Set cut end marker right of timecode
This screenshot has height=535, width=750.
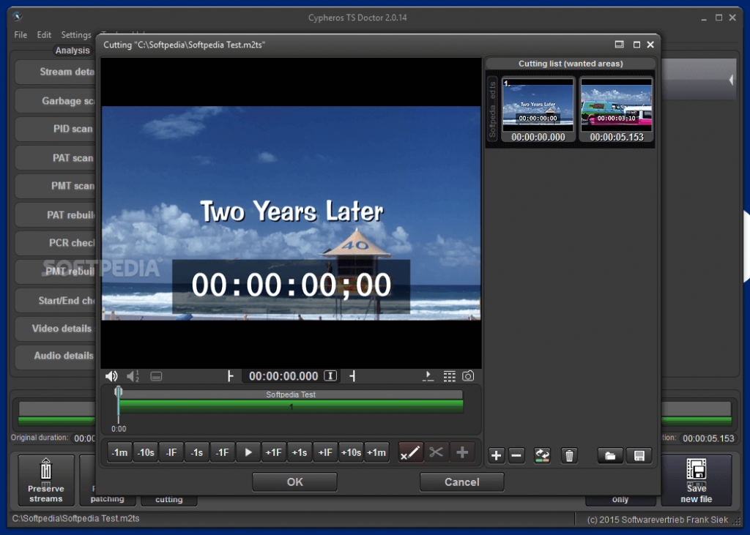352,376
